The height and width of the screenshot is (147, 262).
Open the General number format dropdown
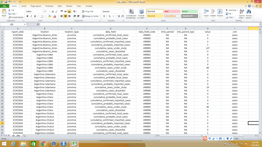[123, 11]
